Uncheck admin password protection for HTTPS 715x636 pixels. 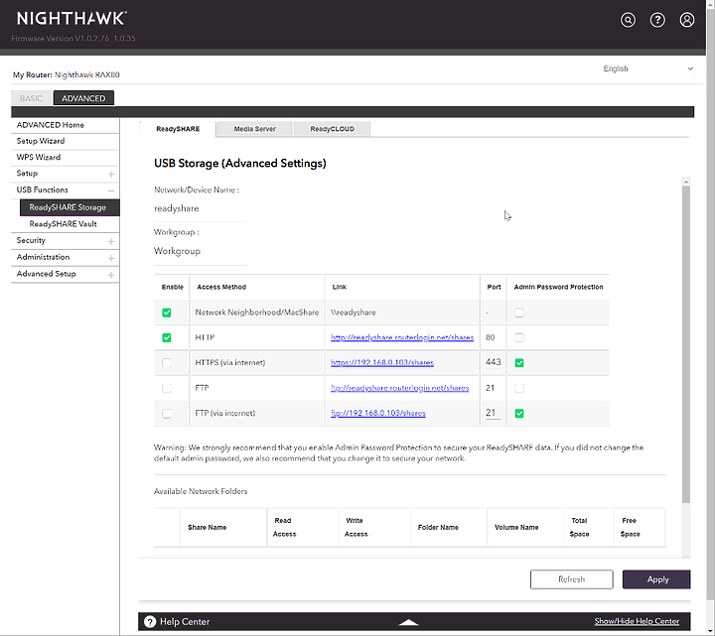tap(519, 363)
